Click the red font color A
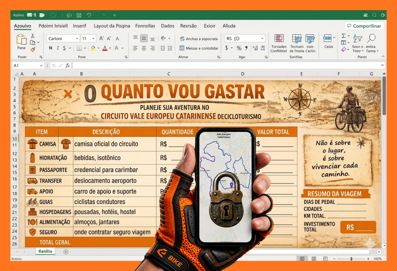The image size is (397, 271). coord(105,48)
